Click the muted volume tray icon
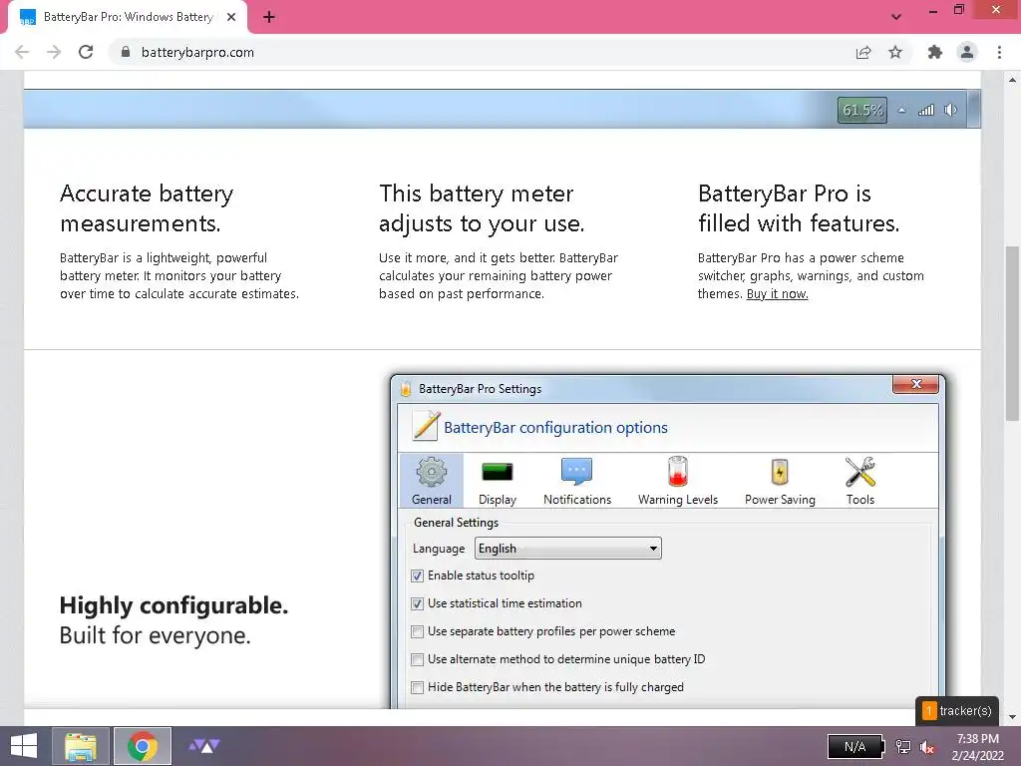The height and width of the screenshot is (766, 1021). (x=928, y=747)
